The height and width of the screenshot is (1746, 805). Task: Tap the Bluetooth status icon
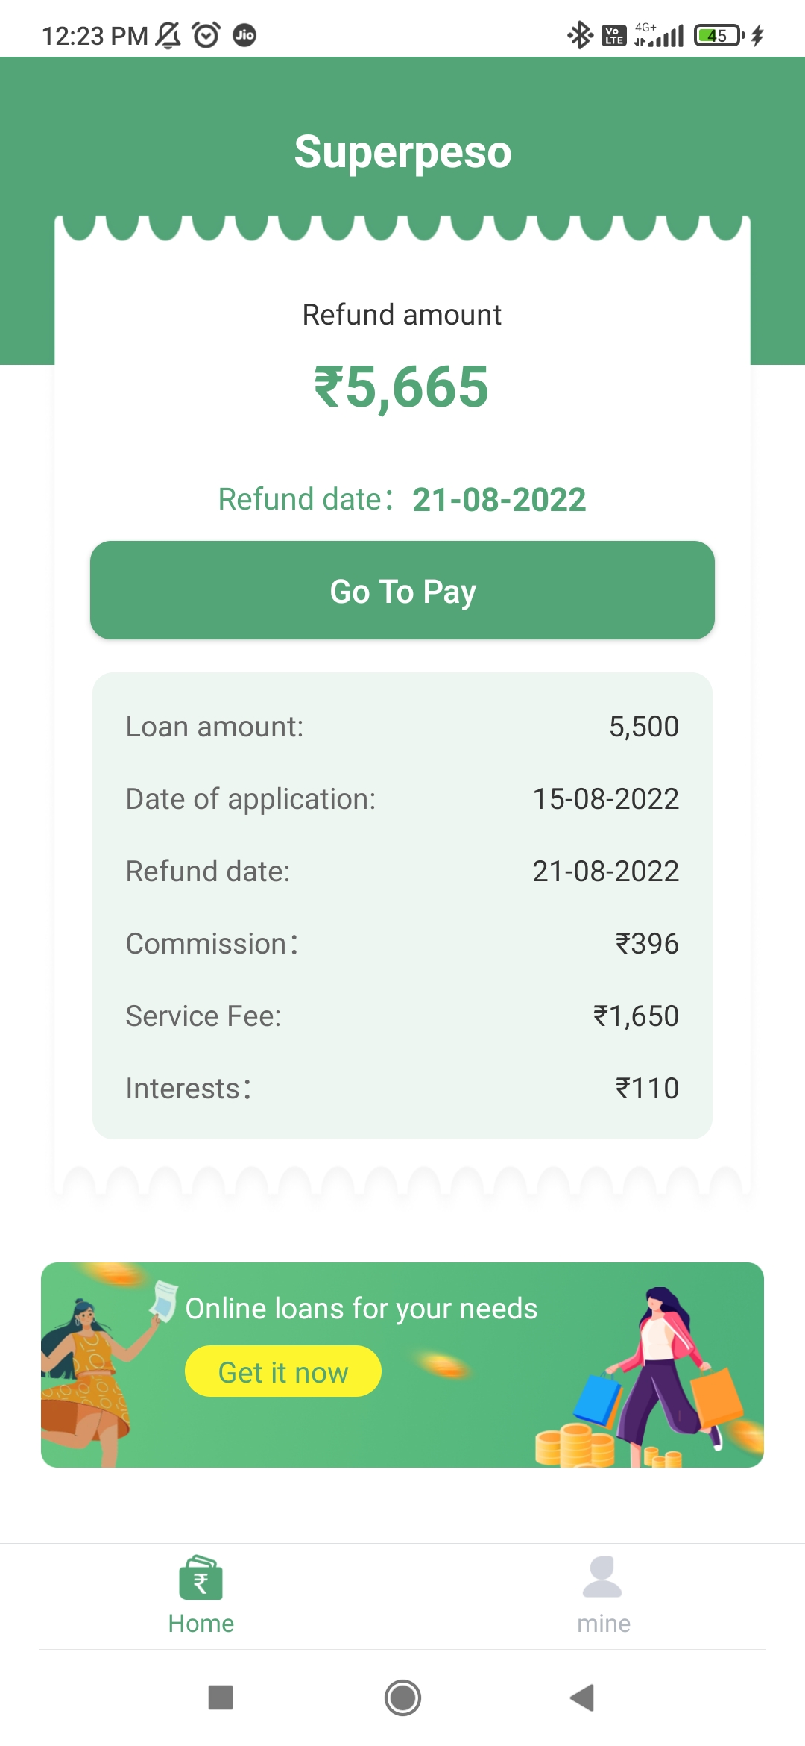579,35
